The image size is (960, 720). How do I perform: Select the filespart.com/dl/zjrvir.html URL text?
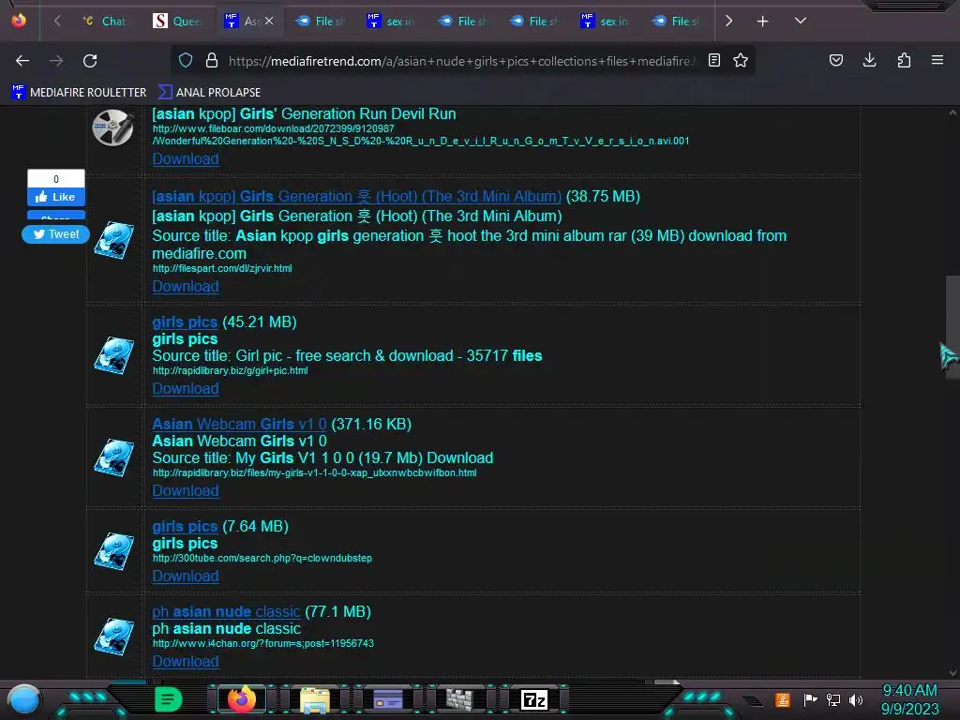pyautogui.click(x=222, y=269)
